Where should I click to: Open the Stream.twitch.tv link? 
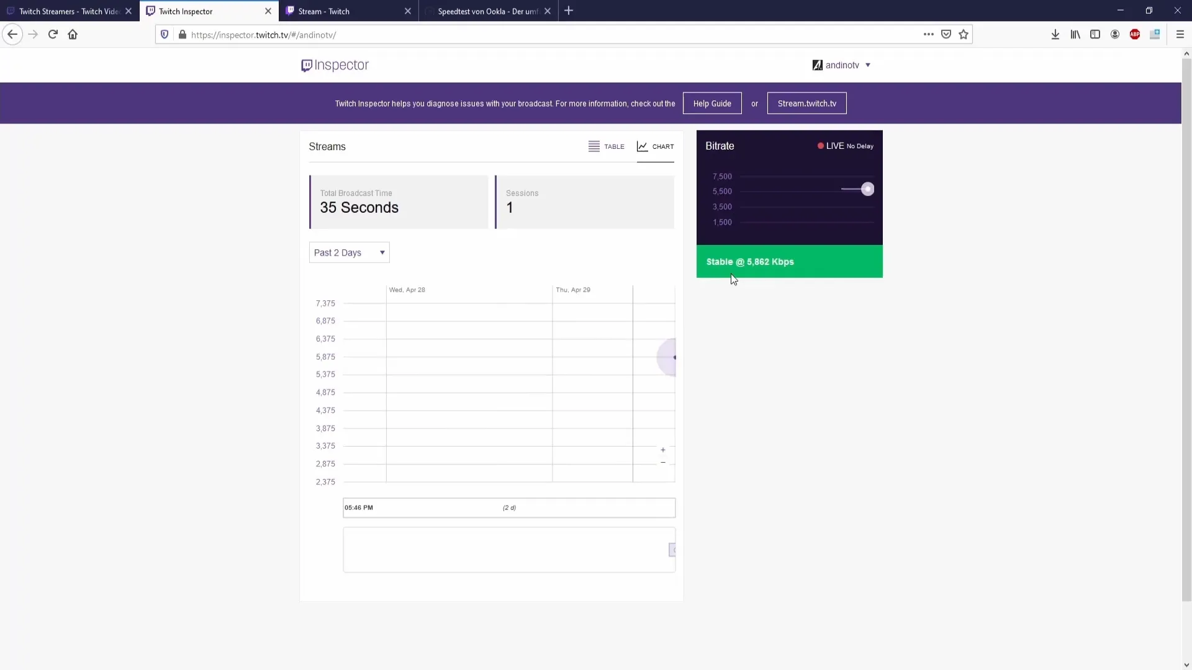click(x=807, y=104)
